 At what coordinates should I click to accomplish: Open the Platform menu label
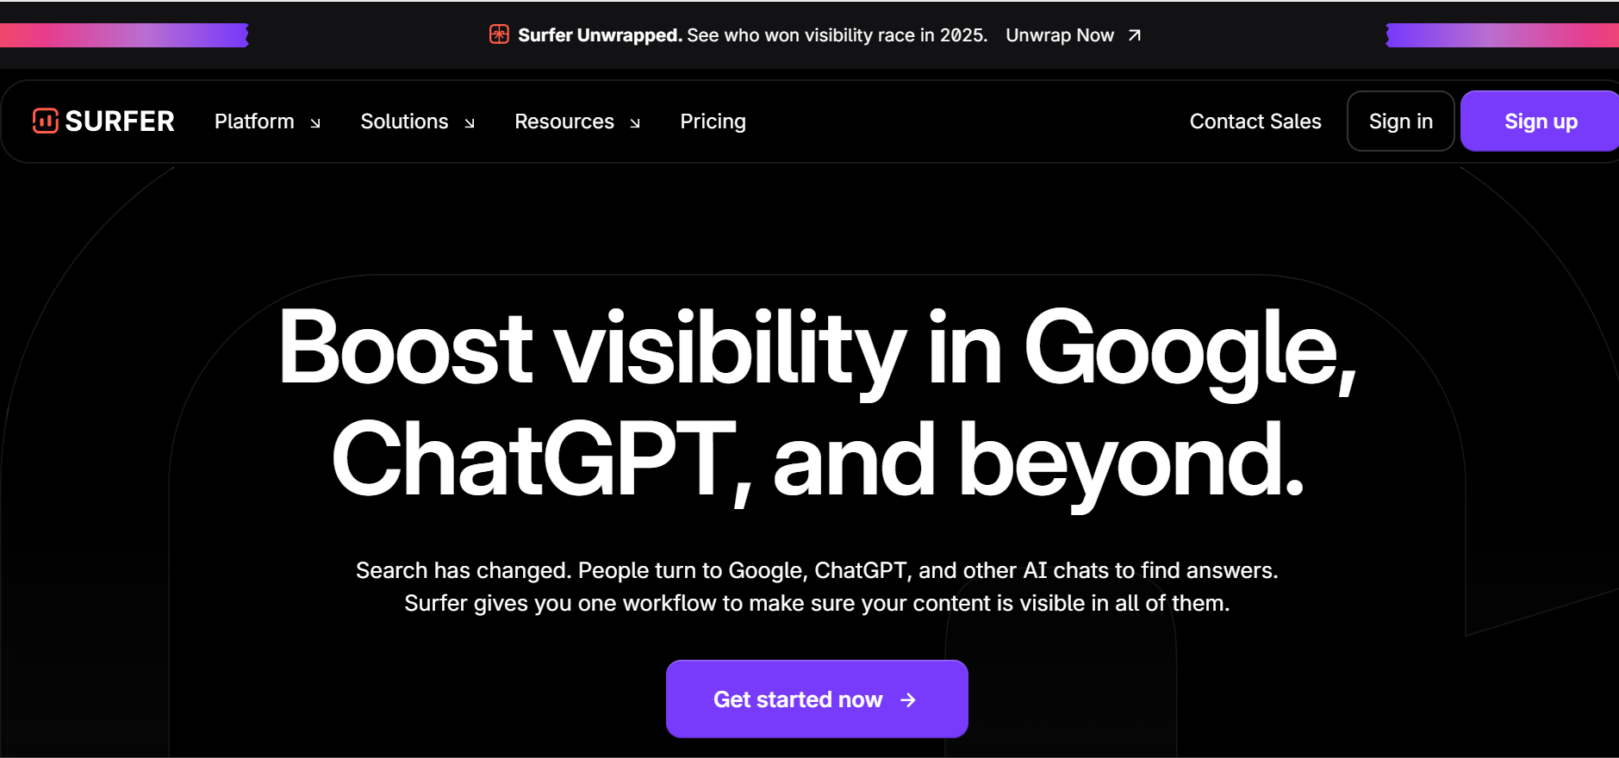254,121
